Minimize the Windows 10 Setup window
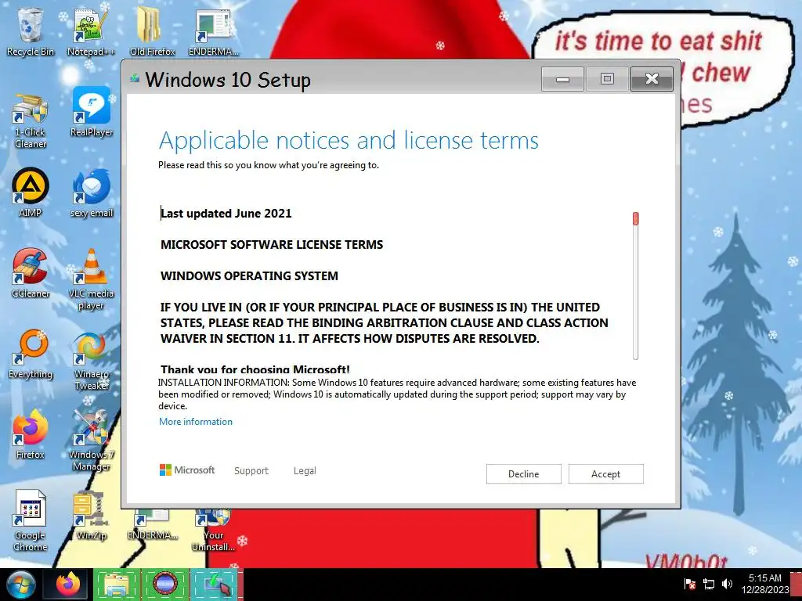 562,79
